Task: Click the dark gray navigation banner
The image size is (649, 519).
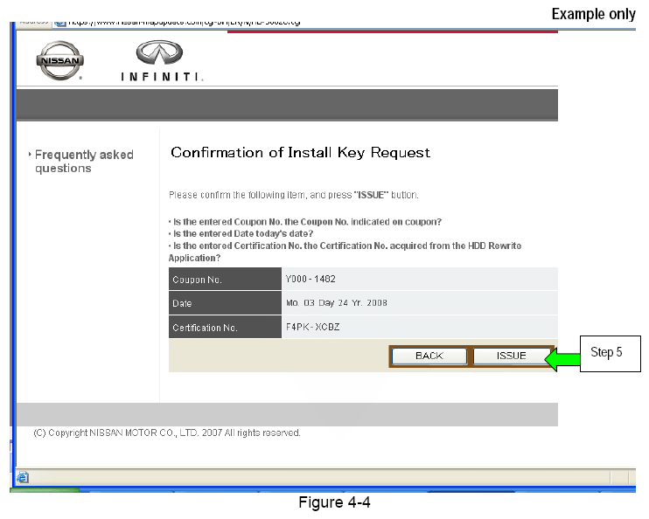Action: (x=287, y=104)
